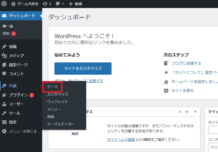Click the 別のテーマに変更する link
This screenshot has width=218, height=152.
86,81
